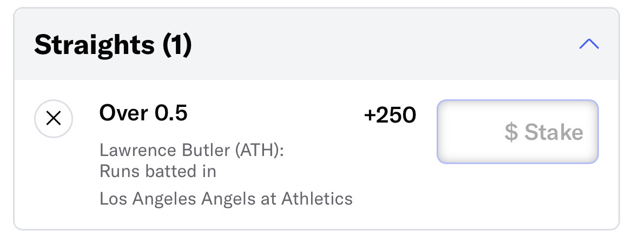Click the Lawrence Butler (ATH) player name

(x=192, y=151)
